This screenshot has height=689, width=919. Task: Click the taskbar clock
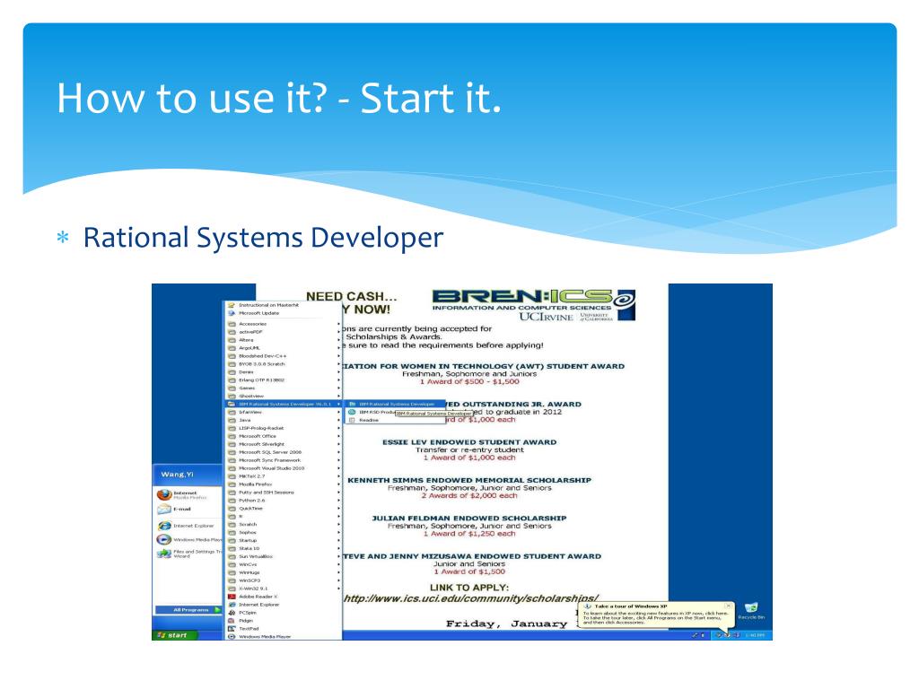click(755, 635)
